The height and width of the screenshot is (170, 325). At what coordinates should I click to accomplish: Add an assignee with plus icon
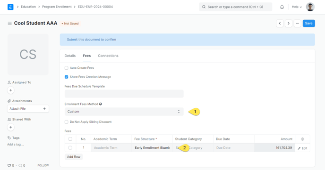coord(11,90)
